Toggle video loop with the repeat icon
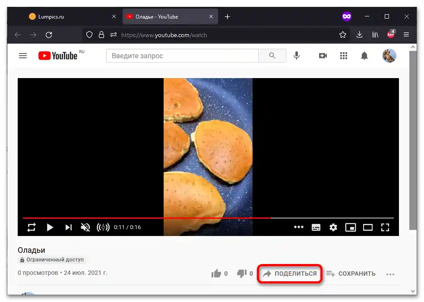 coord(31,227)
